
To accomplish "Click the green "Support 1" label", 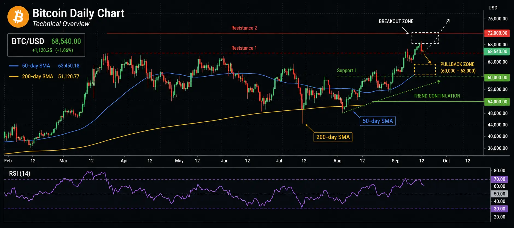I will click(347, 71).
